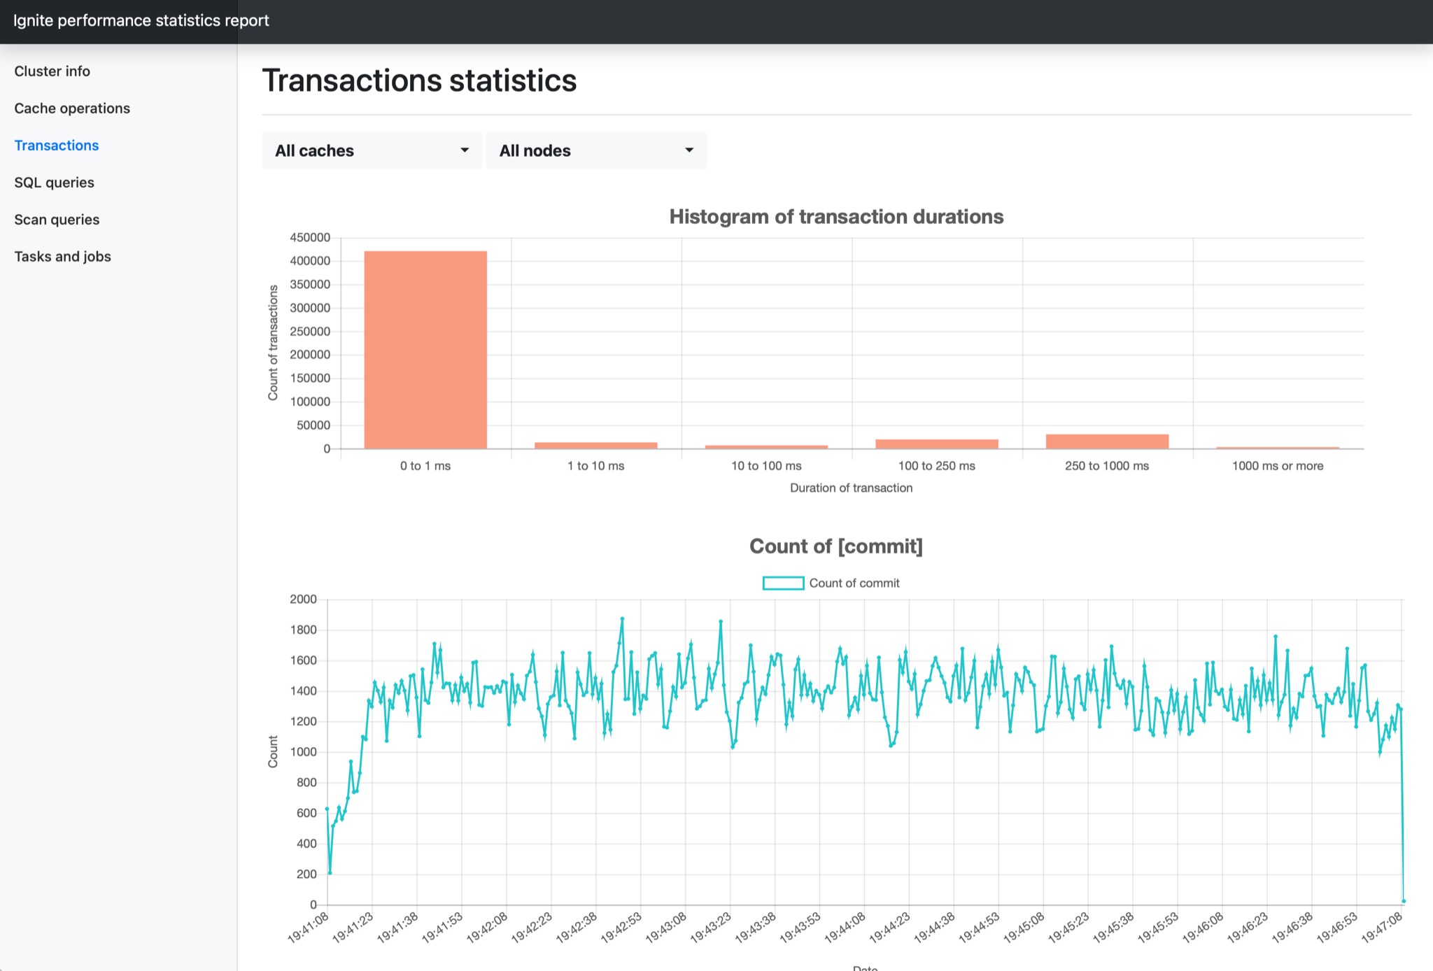Screen dimensions: 1433x971
Task: Click the 19:41:08 axis label
Action: pyautogui.click(x=309, y=926)
